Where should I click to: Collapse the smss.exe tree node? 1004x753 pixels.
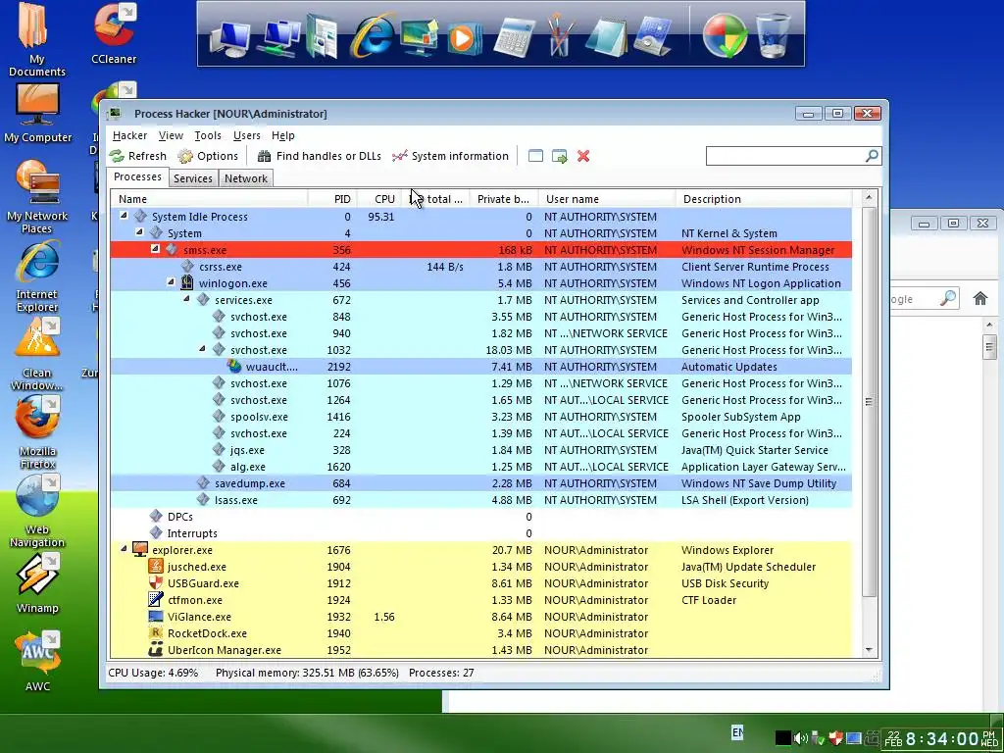point(155,248)
